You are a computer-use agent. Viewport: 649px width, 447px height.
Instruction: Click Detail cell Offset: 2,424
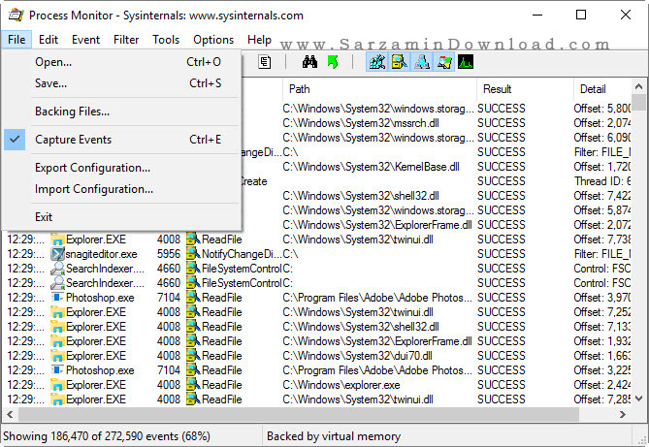pyautogui.click(x=602, y=385)
